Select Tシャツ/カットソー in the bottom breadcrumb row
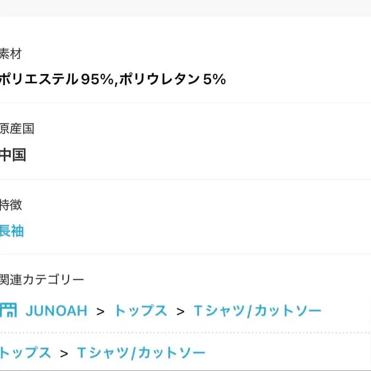The image size is (371, 371). click(141, 353)
